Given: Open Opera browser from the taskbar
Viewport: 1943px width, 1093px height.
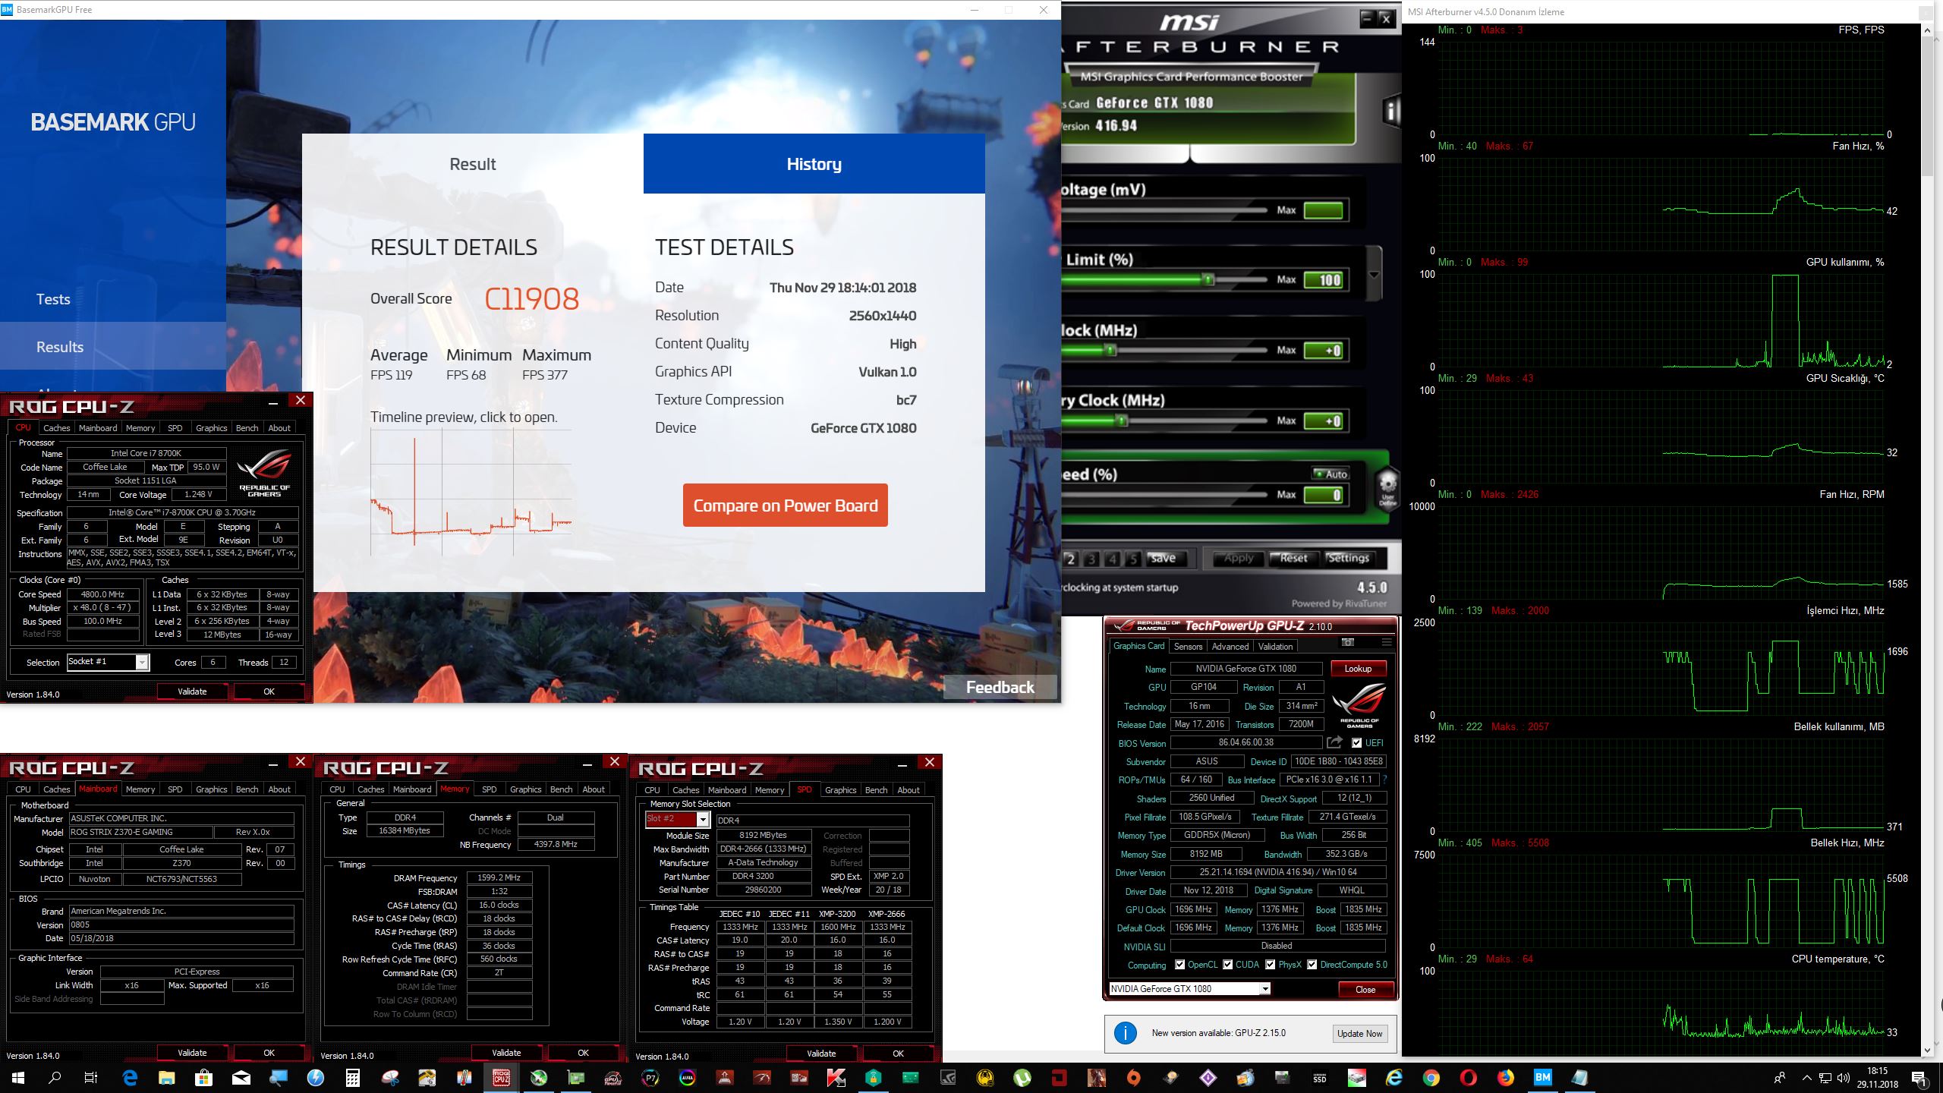Looking at the screenshot, I should [x=1469, y=1077].
